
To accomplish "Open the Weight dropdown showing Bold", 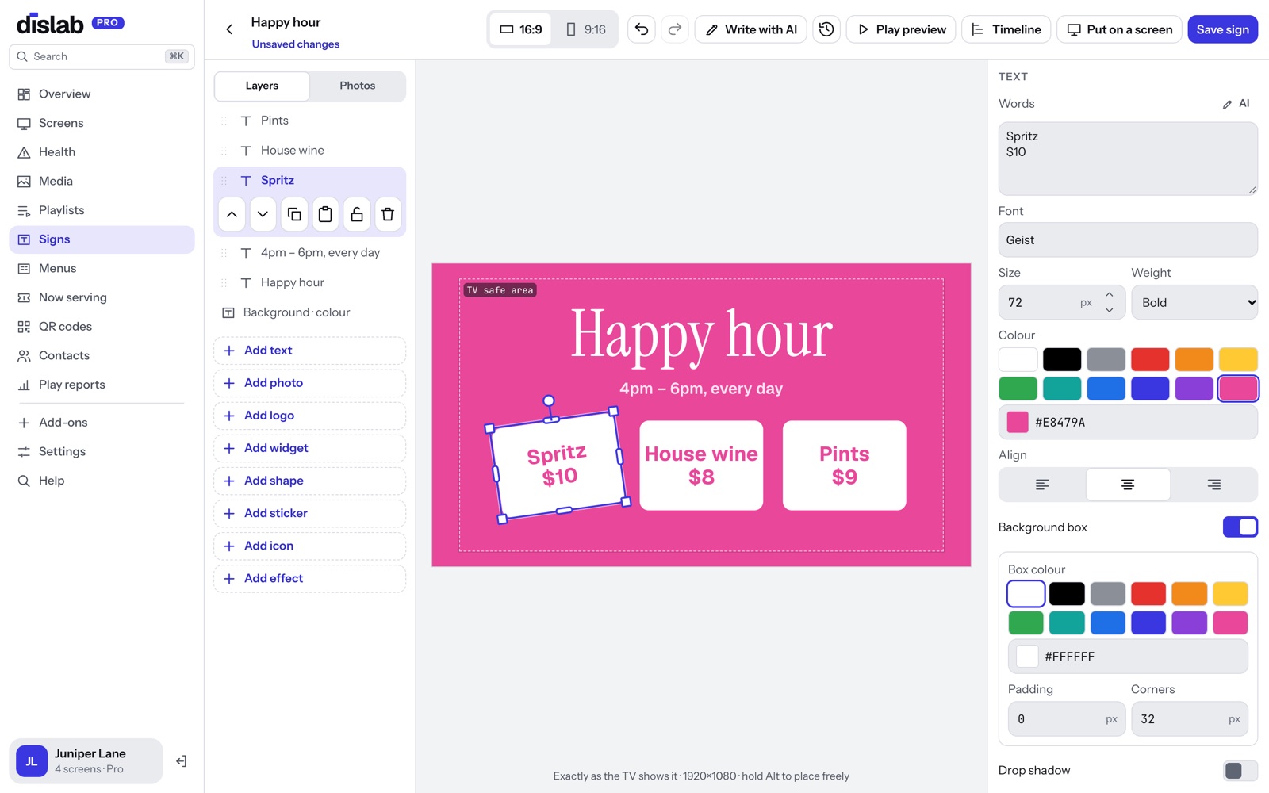I will pos(1194,302).
